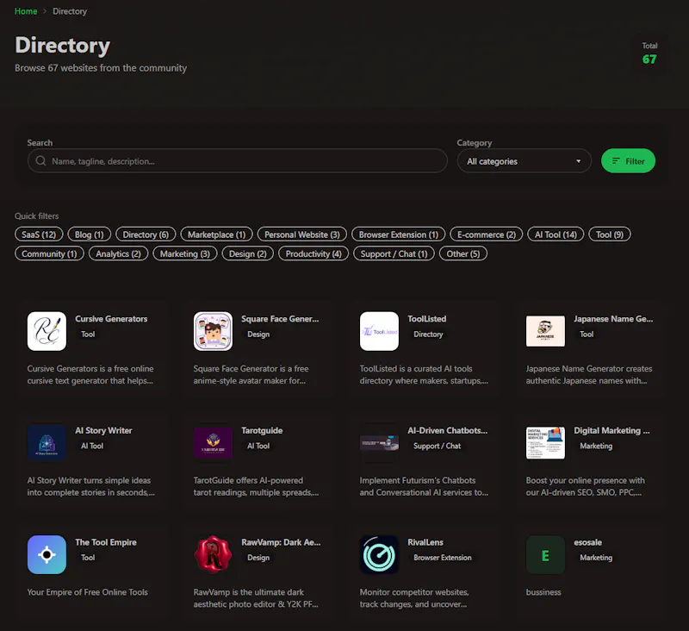This screenshot has height=631, width=689.
Task: Open the Tarotguide logo icon
Action: 213,443
